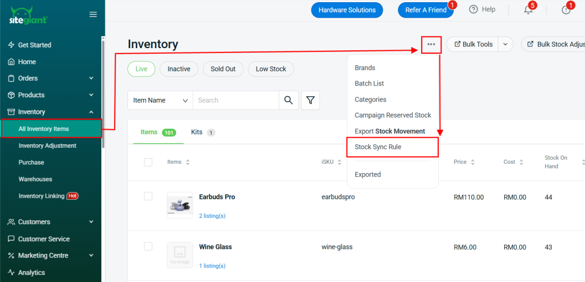
Task: Open the Item Name search-type dropdown
Action: tap(160, 100)
